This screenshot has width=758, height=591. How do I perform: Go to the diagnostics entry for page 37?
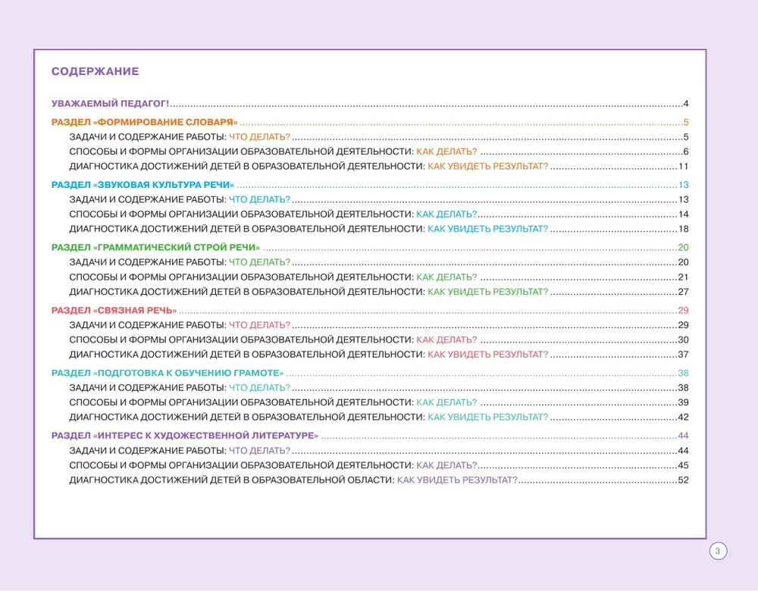308,354
